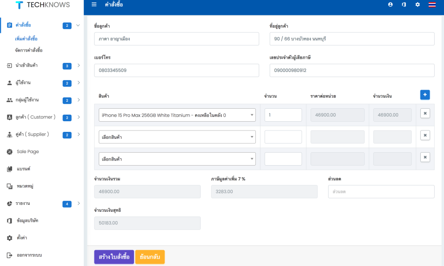Expand the ผู้ใช้งาน menu chevron
Screen dimensions: 444x266
point(78,82)
